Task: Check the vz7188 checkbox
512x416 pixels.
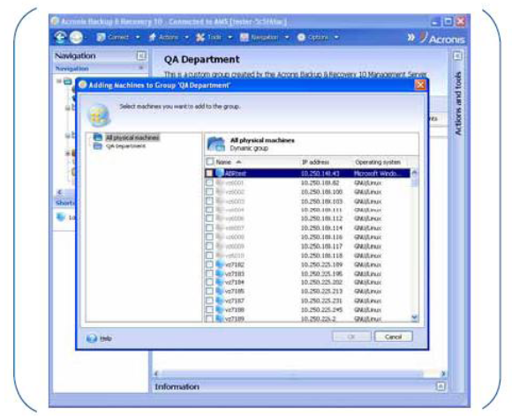Action: pos(209,309)
